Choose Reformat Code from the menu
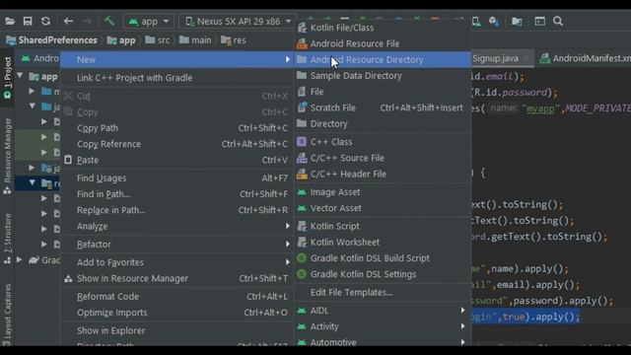This screenshot has width=631, height=355. tap(177, 297)
